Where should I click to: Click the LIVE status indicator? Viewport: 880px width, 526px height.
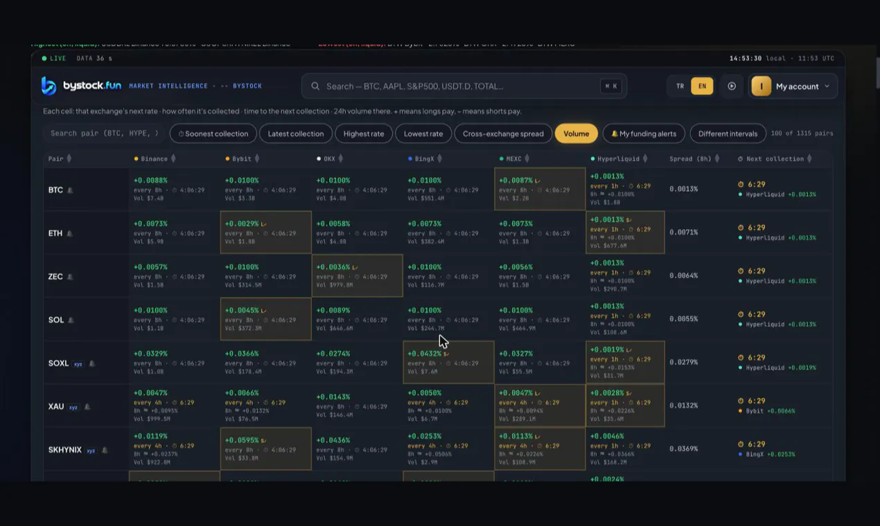[54, 59]
